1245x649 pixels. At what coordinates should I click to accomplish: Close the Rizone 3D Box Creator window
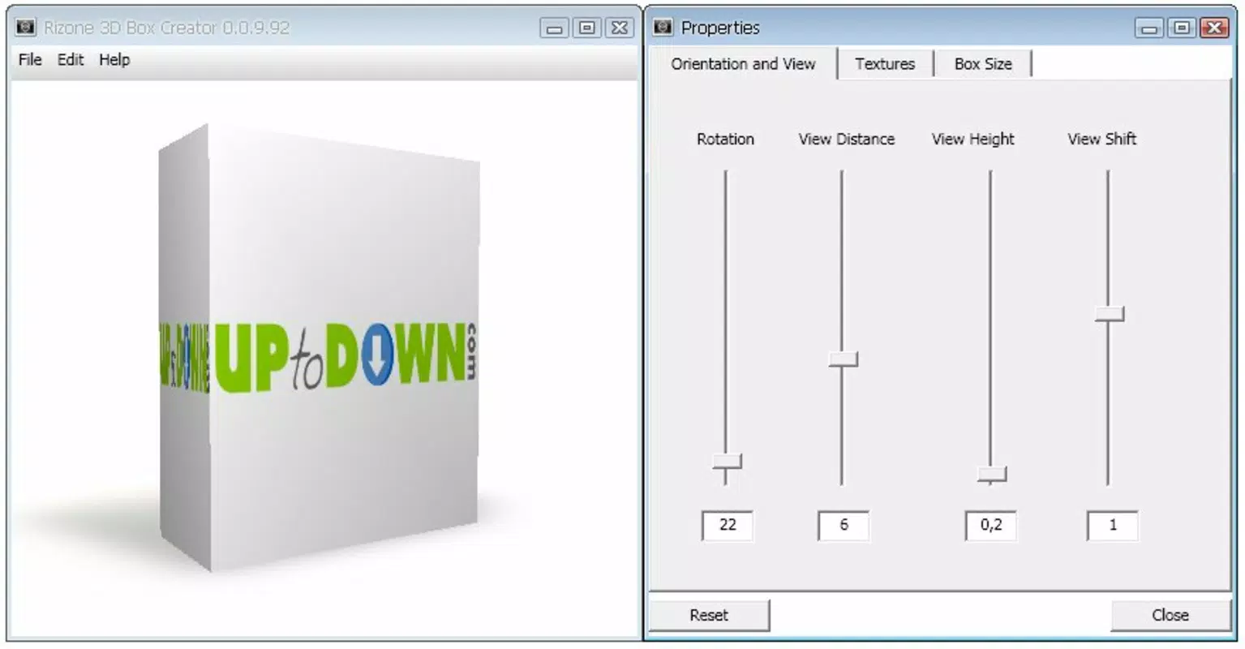coord(620,28)
